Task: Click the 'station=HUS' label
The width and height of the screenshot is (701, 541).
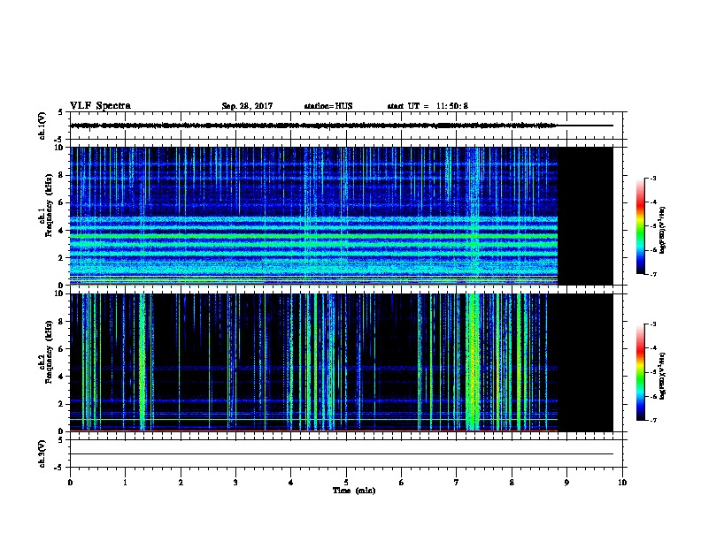Action: [328, 106]
